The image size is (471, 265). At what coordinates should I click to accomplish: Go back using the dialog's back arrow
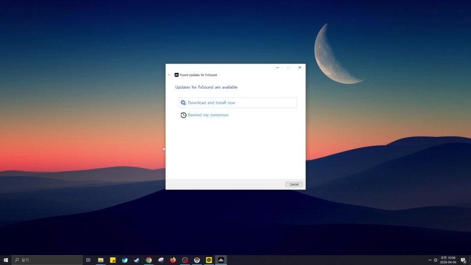coord(170,75)
